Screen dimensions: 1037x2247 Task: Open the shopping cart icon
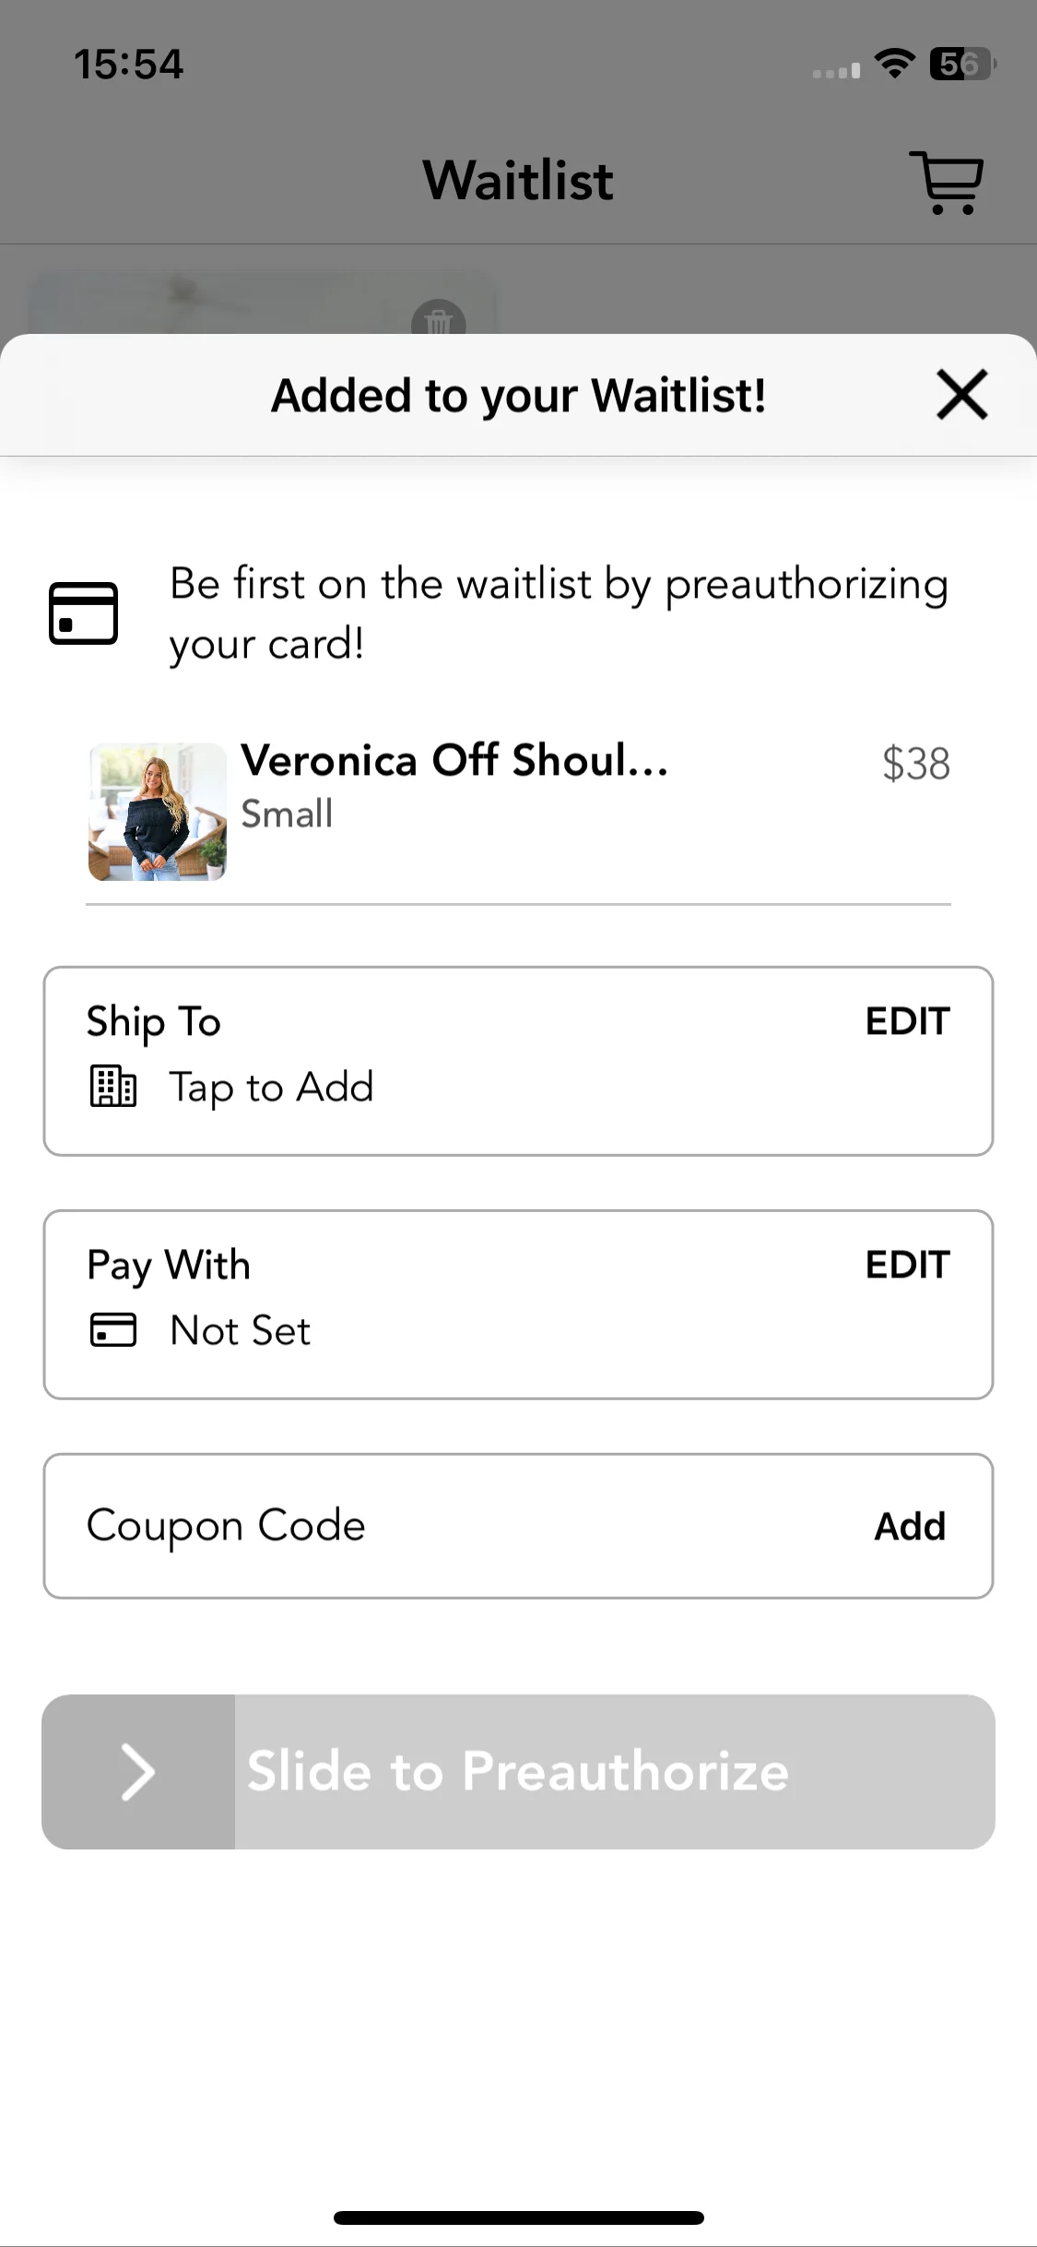point(947,183)
